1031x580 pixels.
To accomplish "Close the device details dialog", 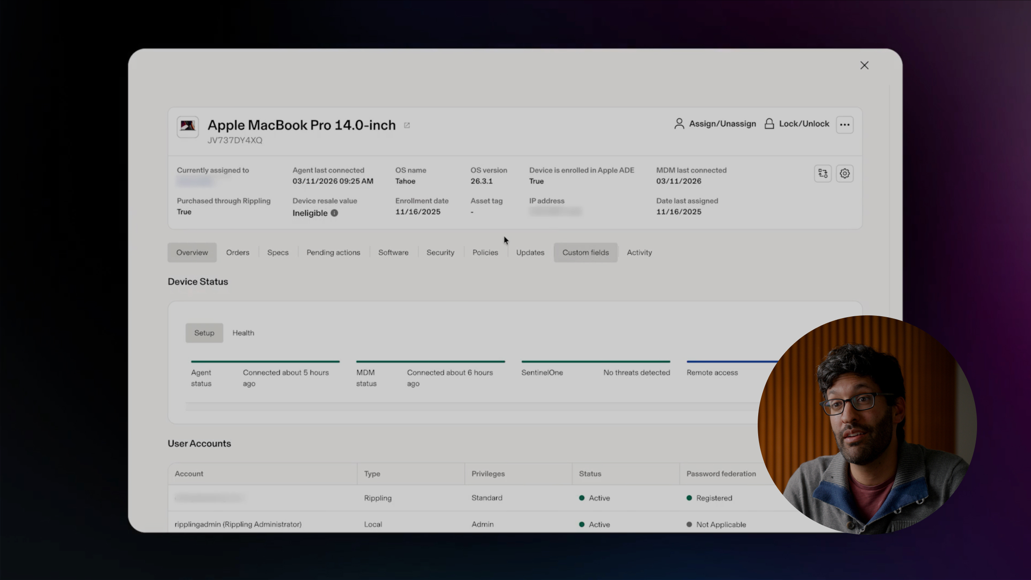I will click(864, 65).
